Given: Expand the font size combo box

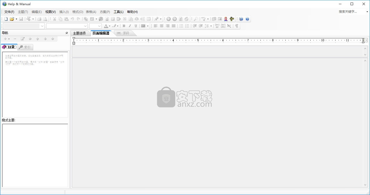Looking at the screenshot, I should [99, 26].
